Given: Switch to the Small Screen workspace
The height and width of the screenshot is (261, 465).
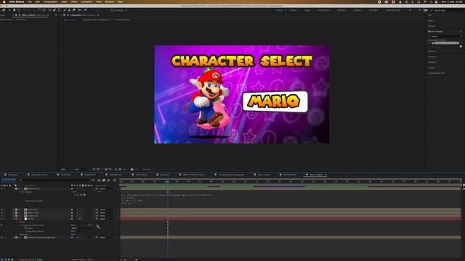Looking at the screenshot, I should click(x=323, y=10).
